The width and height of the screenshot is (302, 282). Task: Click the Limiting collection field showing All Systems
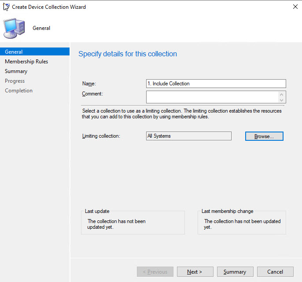pyautogui.click(x=188, y=136)
